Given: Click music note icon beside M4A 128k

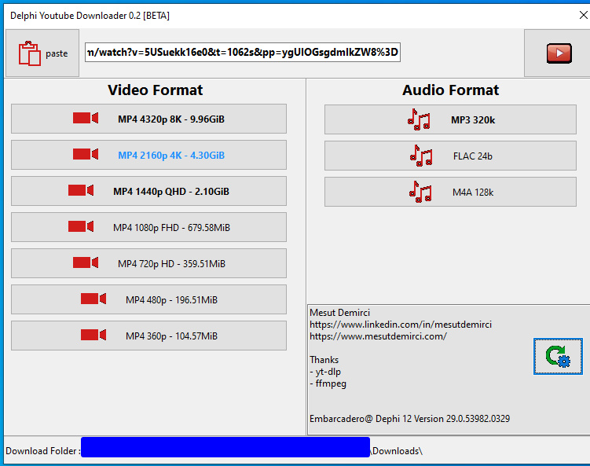Looking at the screenshot, I should (x=419, y=192).
